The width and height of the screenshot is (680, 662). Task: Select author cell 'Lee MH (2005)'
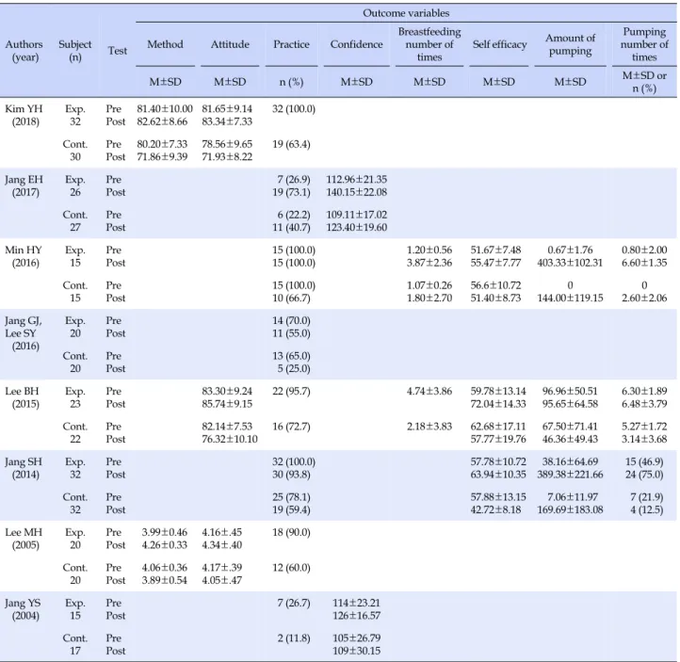24,539
